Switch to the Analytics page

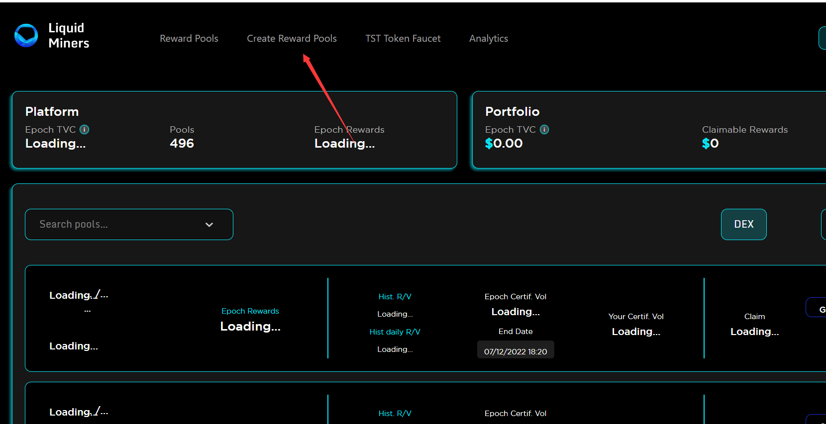point(489,38)
